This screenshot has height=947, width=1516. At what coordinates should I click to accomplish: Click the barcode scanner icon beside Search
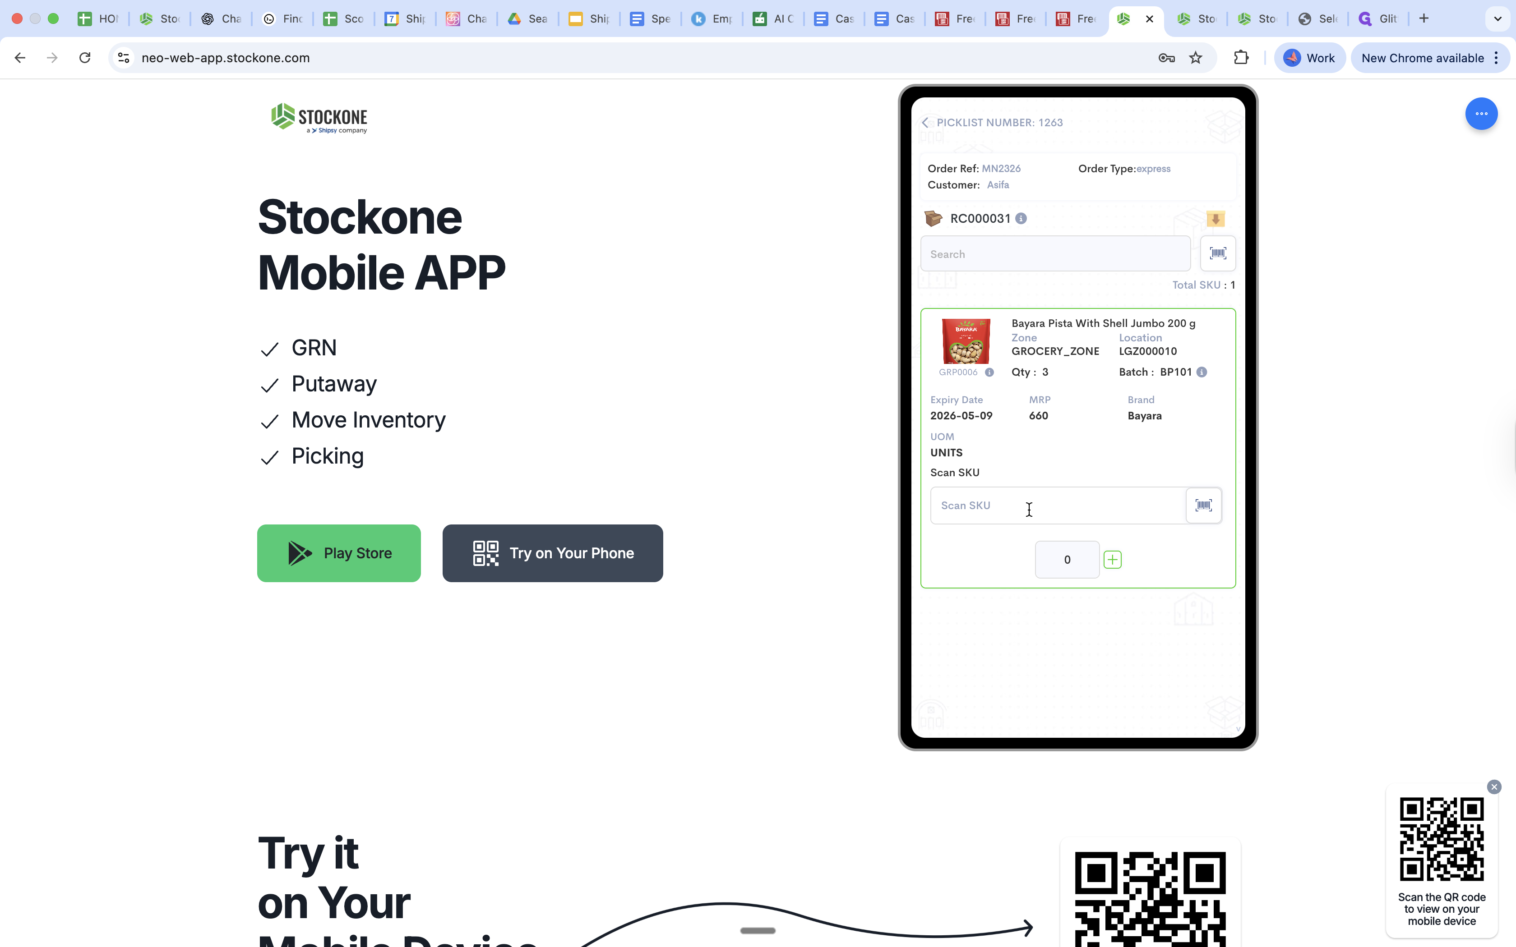pyautogui.click(x=1217, y=253)
